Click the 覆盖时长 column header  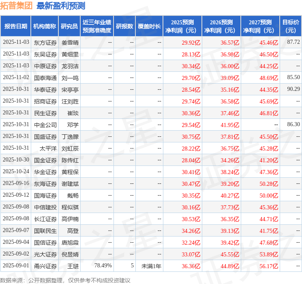point(149,26)
